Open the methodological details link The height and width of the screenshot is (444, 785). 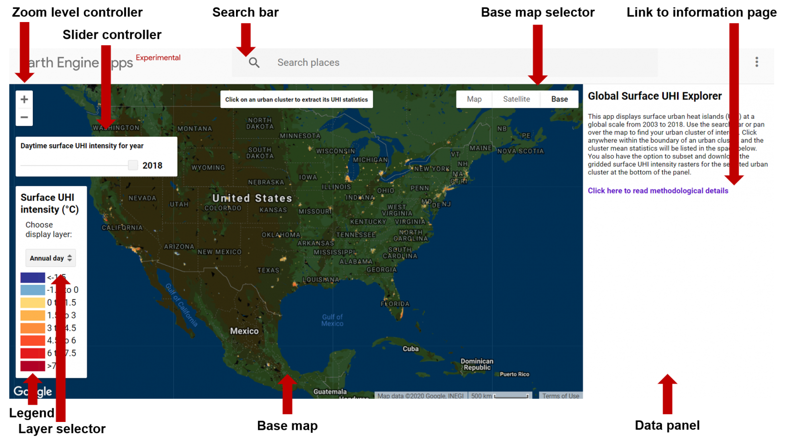pos(658,190)
